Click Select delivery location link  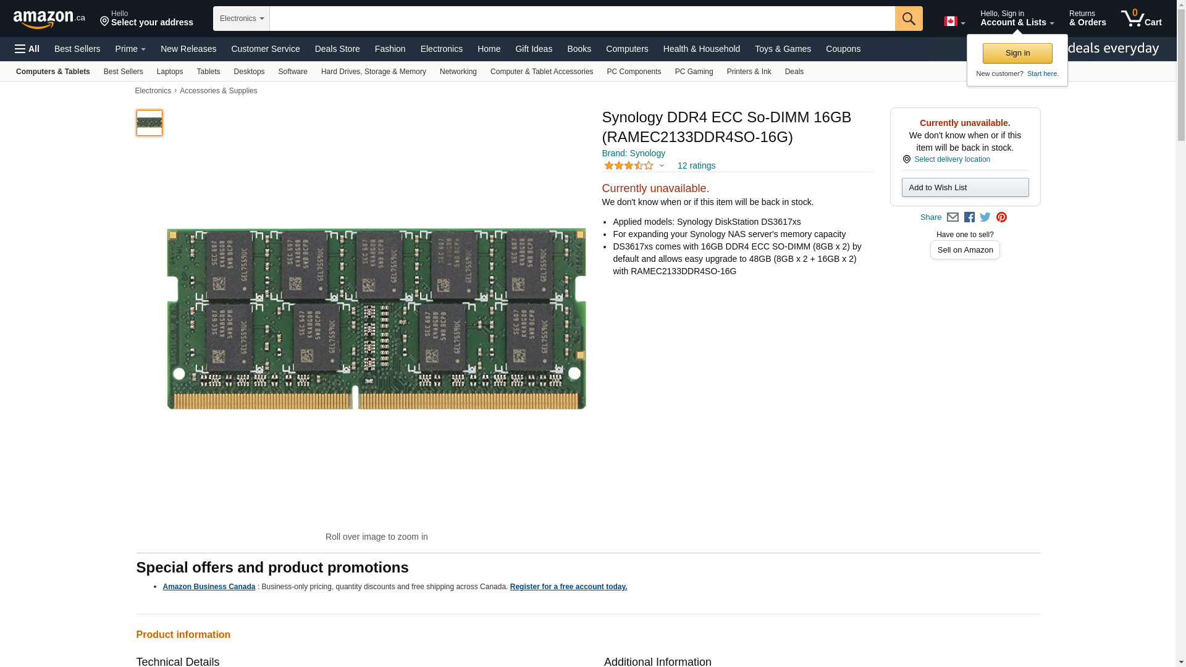pos(951,159)
